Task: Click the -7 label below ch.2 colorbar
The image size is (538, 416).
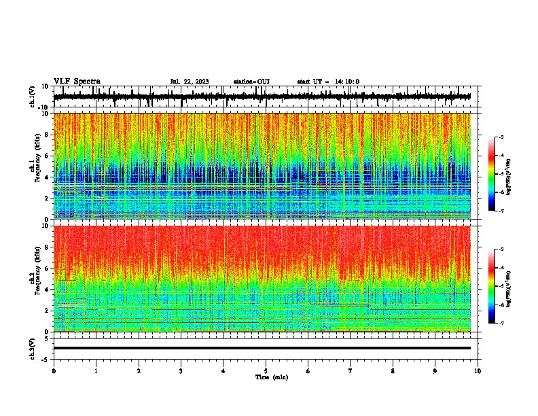Action: tap(501, 323)
